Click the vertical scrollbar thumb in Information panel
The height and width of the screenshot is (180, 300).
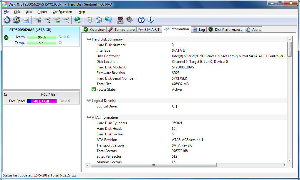coord(290,49)
